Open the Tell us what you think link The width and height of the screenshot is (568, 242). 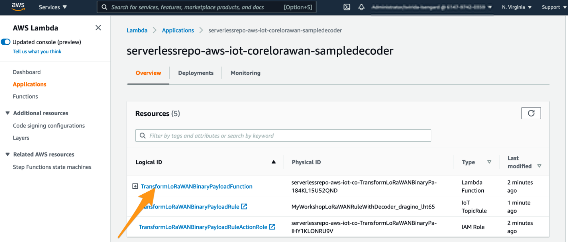tap(37, 51)
